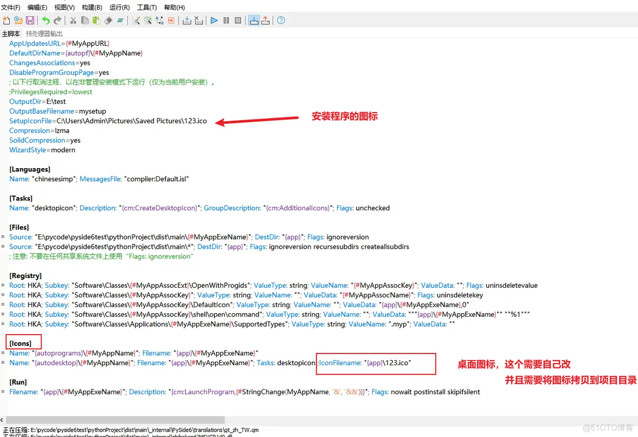Image resolution: width=638 pixels, height=437 pixels.
Task: Undo the last edit via toolbar
Action: click(x=46, y=20)
